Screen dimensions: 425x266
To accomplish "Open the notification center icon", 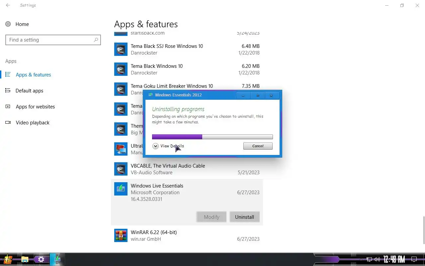I will [x=414, y=259].
